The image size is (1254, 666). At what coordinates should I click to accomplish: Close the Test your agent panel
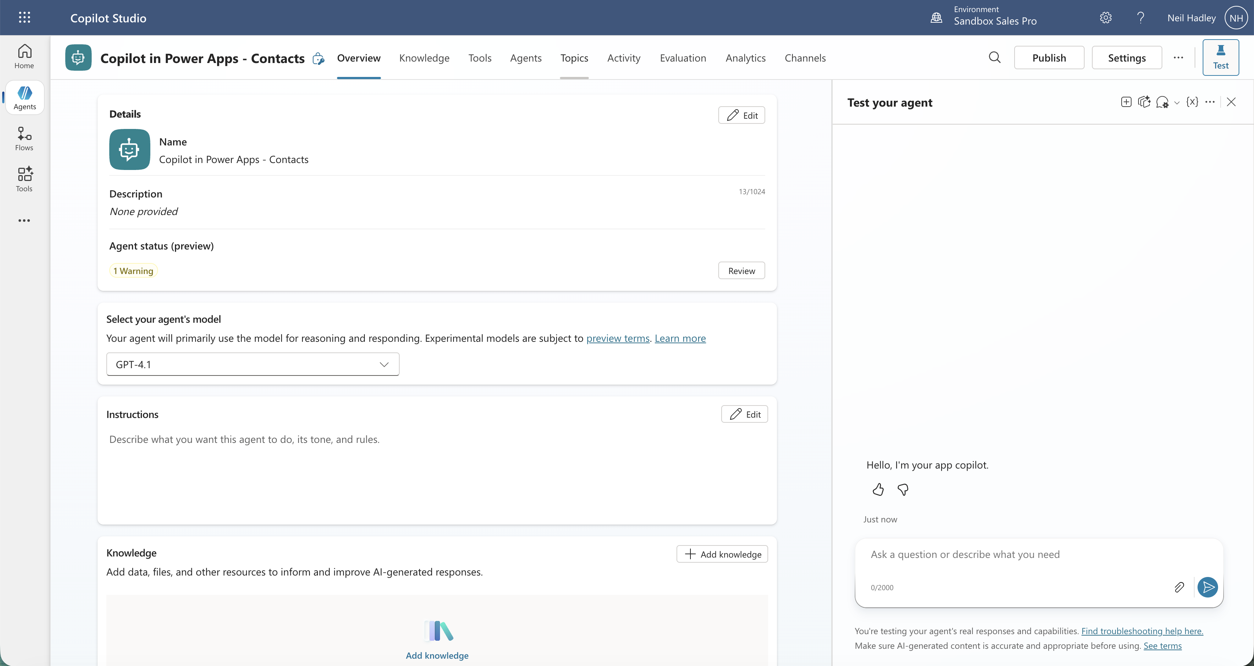(x=1231, y=102)
